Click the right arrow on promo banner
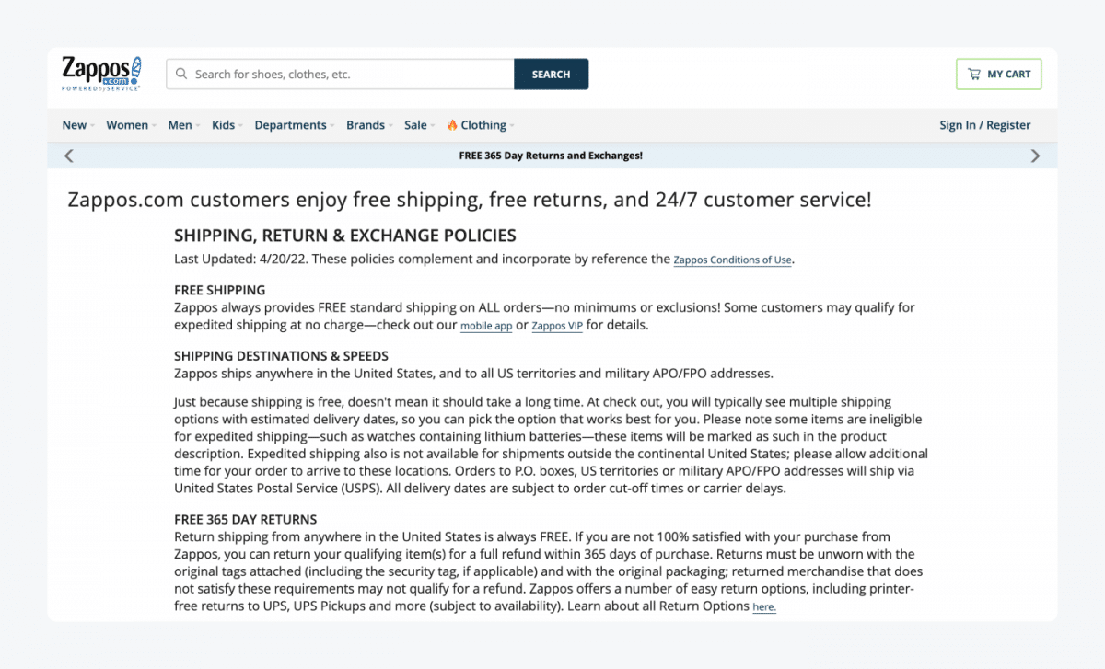Image resolution: width=1105 pixels, height=669 pixels. point(1035,155)
